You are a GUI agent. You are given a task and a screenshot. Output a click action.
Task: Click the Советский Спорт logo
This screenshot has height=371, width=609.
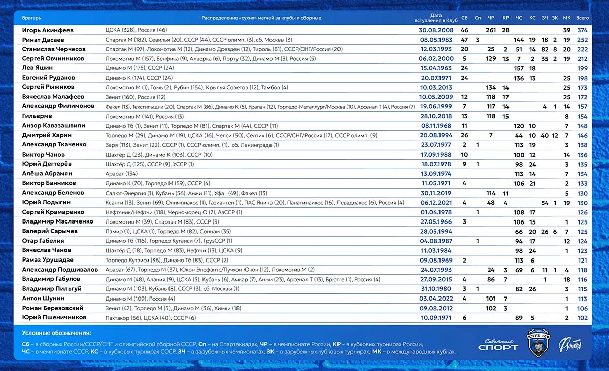point(498,345)
